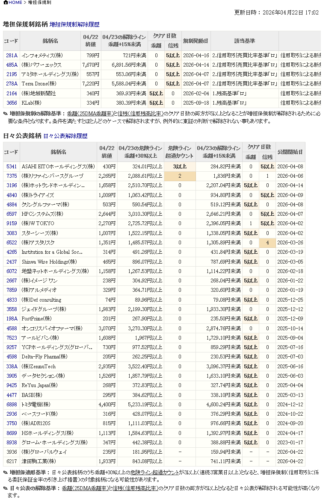323x502 pixels.
Task: Open stock code 9159 for W TOKYO
Action: coord(12,223)
